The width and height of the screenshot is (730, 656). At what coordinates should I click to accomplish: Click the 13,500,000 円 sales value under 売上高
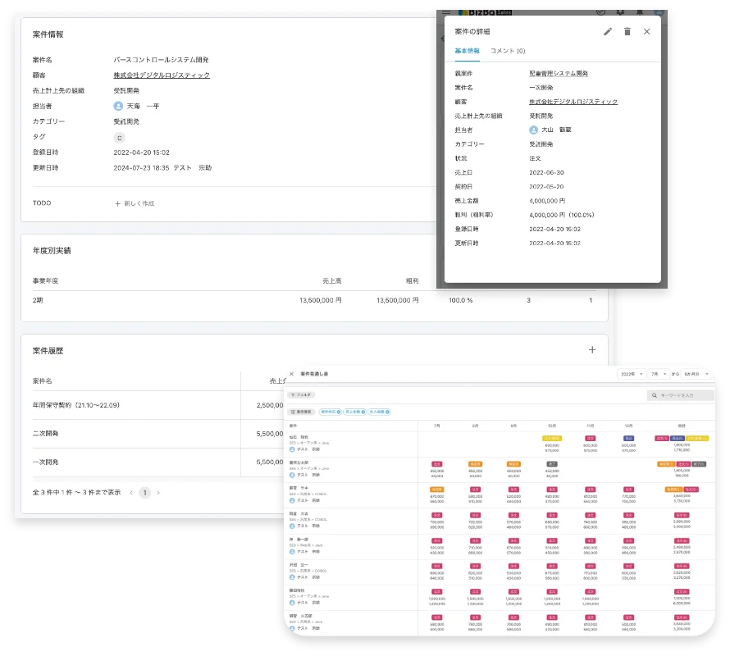(x=321, y=301)
